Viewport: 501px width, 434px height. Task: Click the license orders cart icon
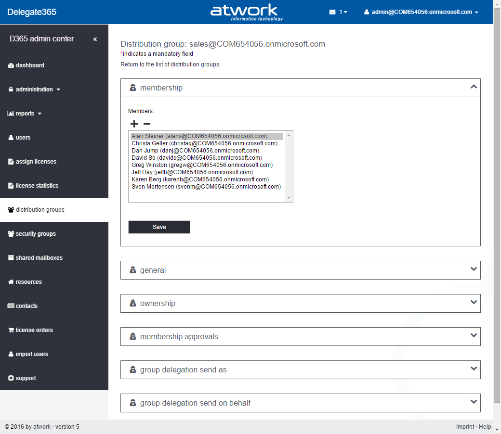(x=11, y=330)
